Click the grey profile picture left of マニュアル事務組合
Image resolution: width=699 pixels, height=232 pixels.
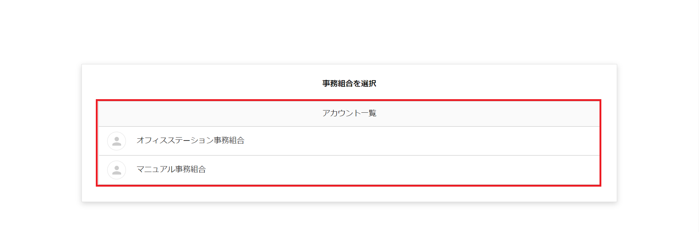pyautogui.click(x=116, y=170)
